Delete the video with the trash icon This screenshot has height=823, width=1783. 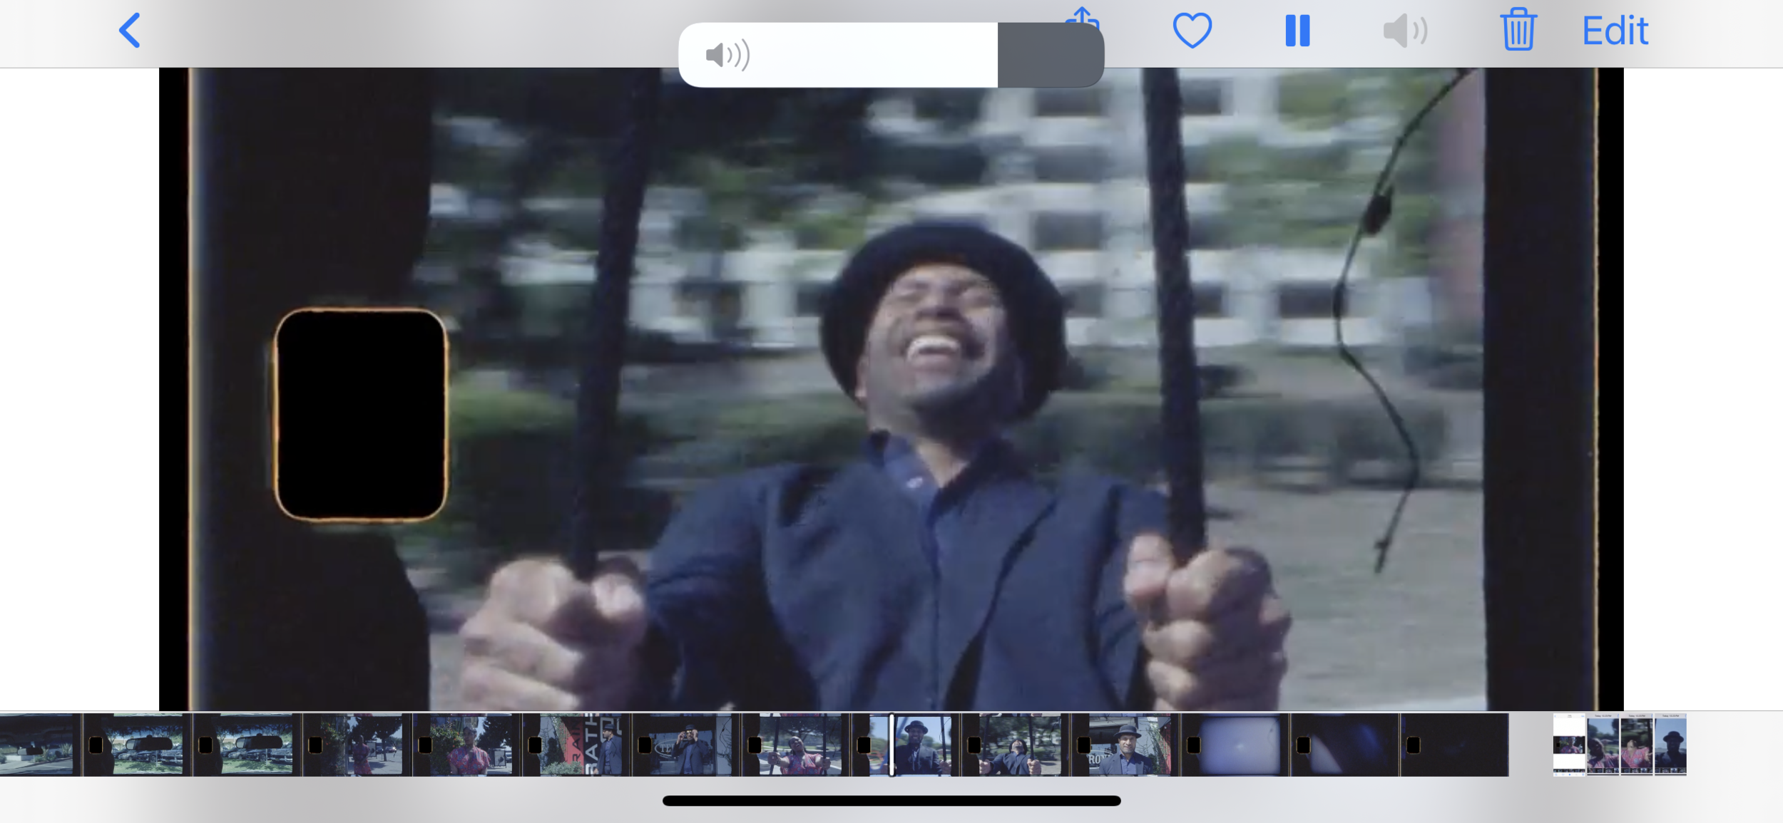[x=1518, y=31]
